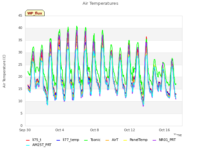Click the WP_flux annotation label
Screen dimensions: 201x151
tap(35, 13)
